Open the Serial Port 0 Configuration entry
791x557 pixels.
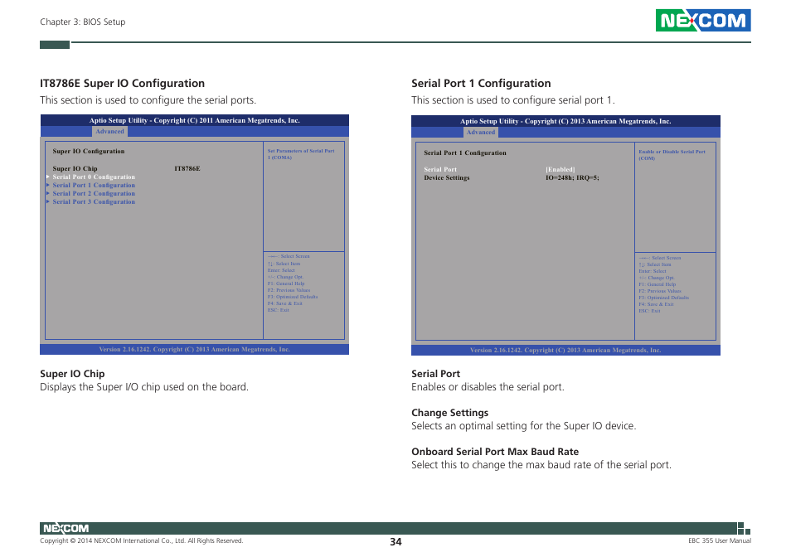(x=94, y=177)
